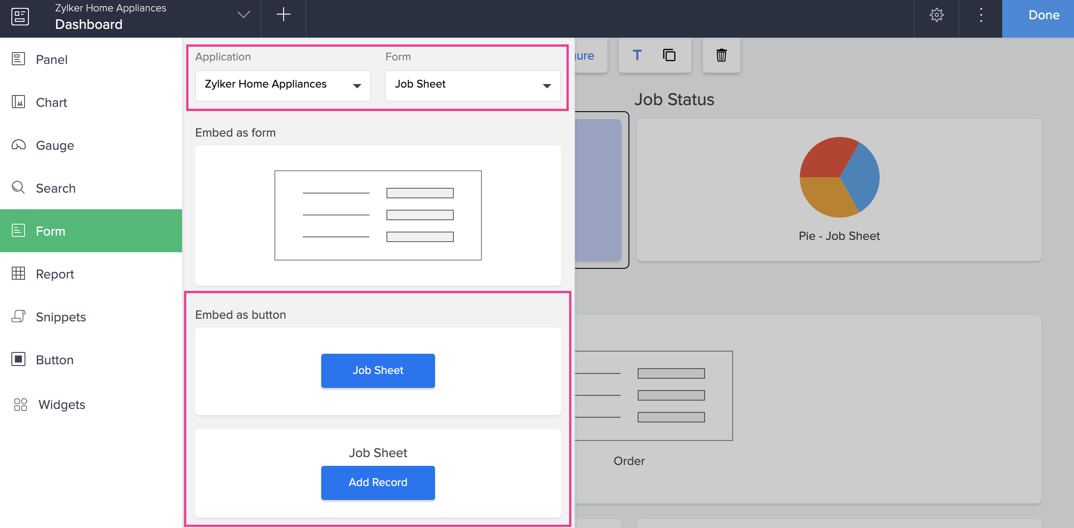Select the Embed as form thumbnail
This screenshot has width=1074, height=528.
[378, 215]
